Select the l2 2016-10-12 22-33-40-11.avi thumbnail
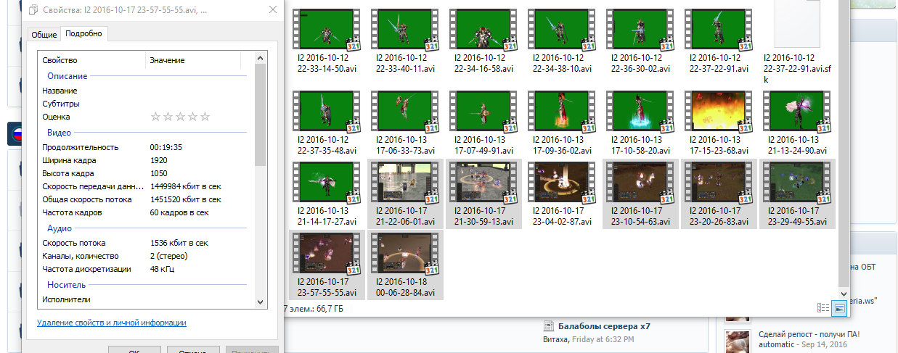 tap(404, 29)
